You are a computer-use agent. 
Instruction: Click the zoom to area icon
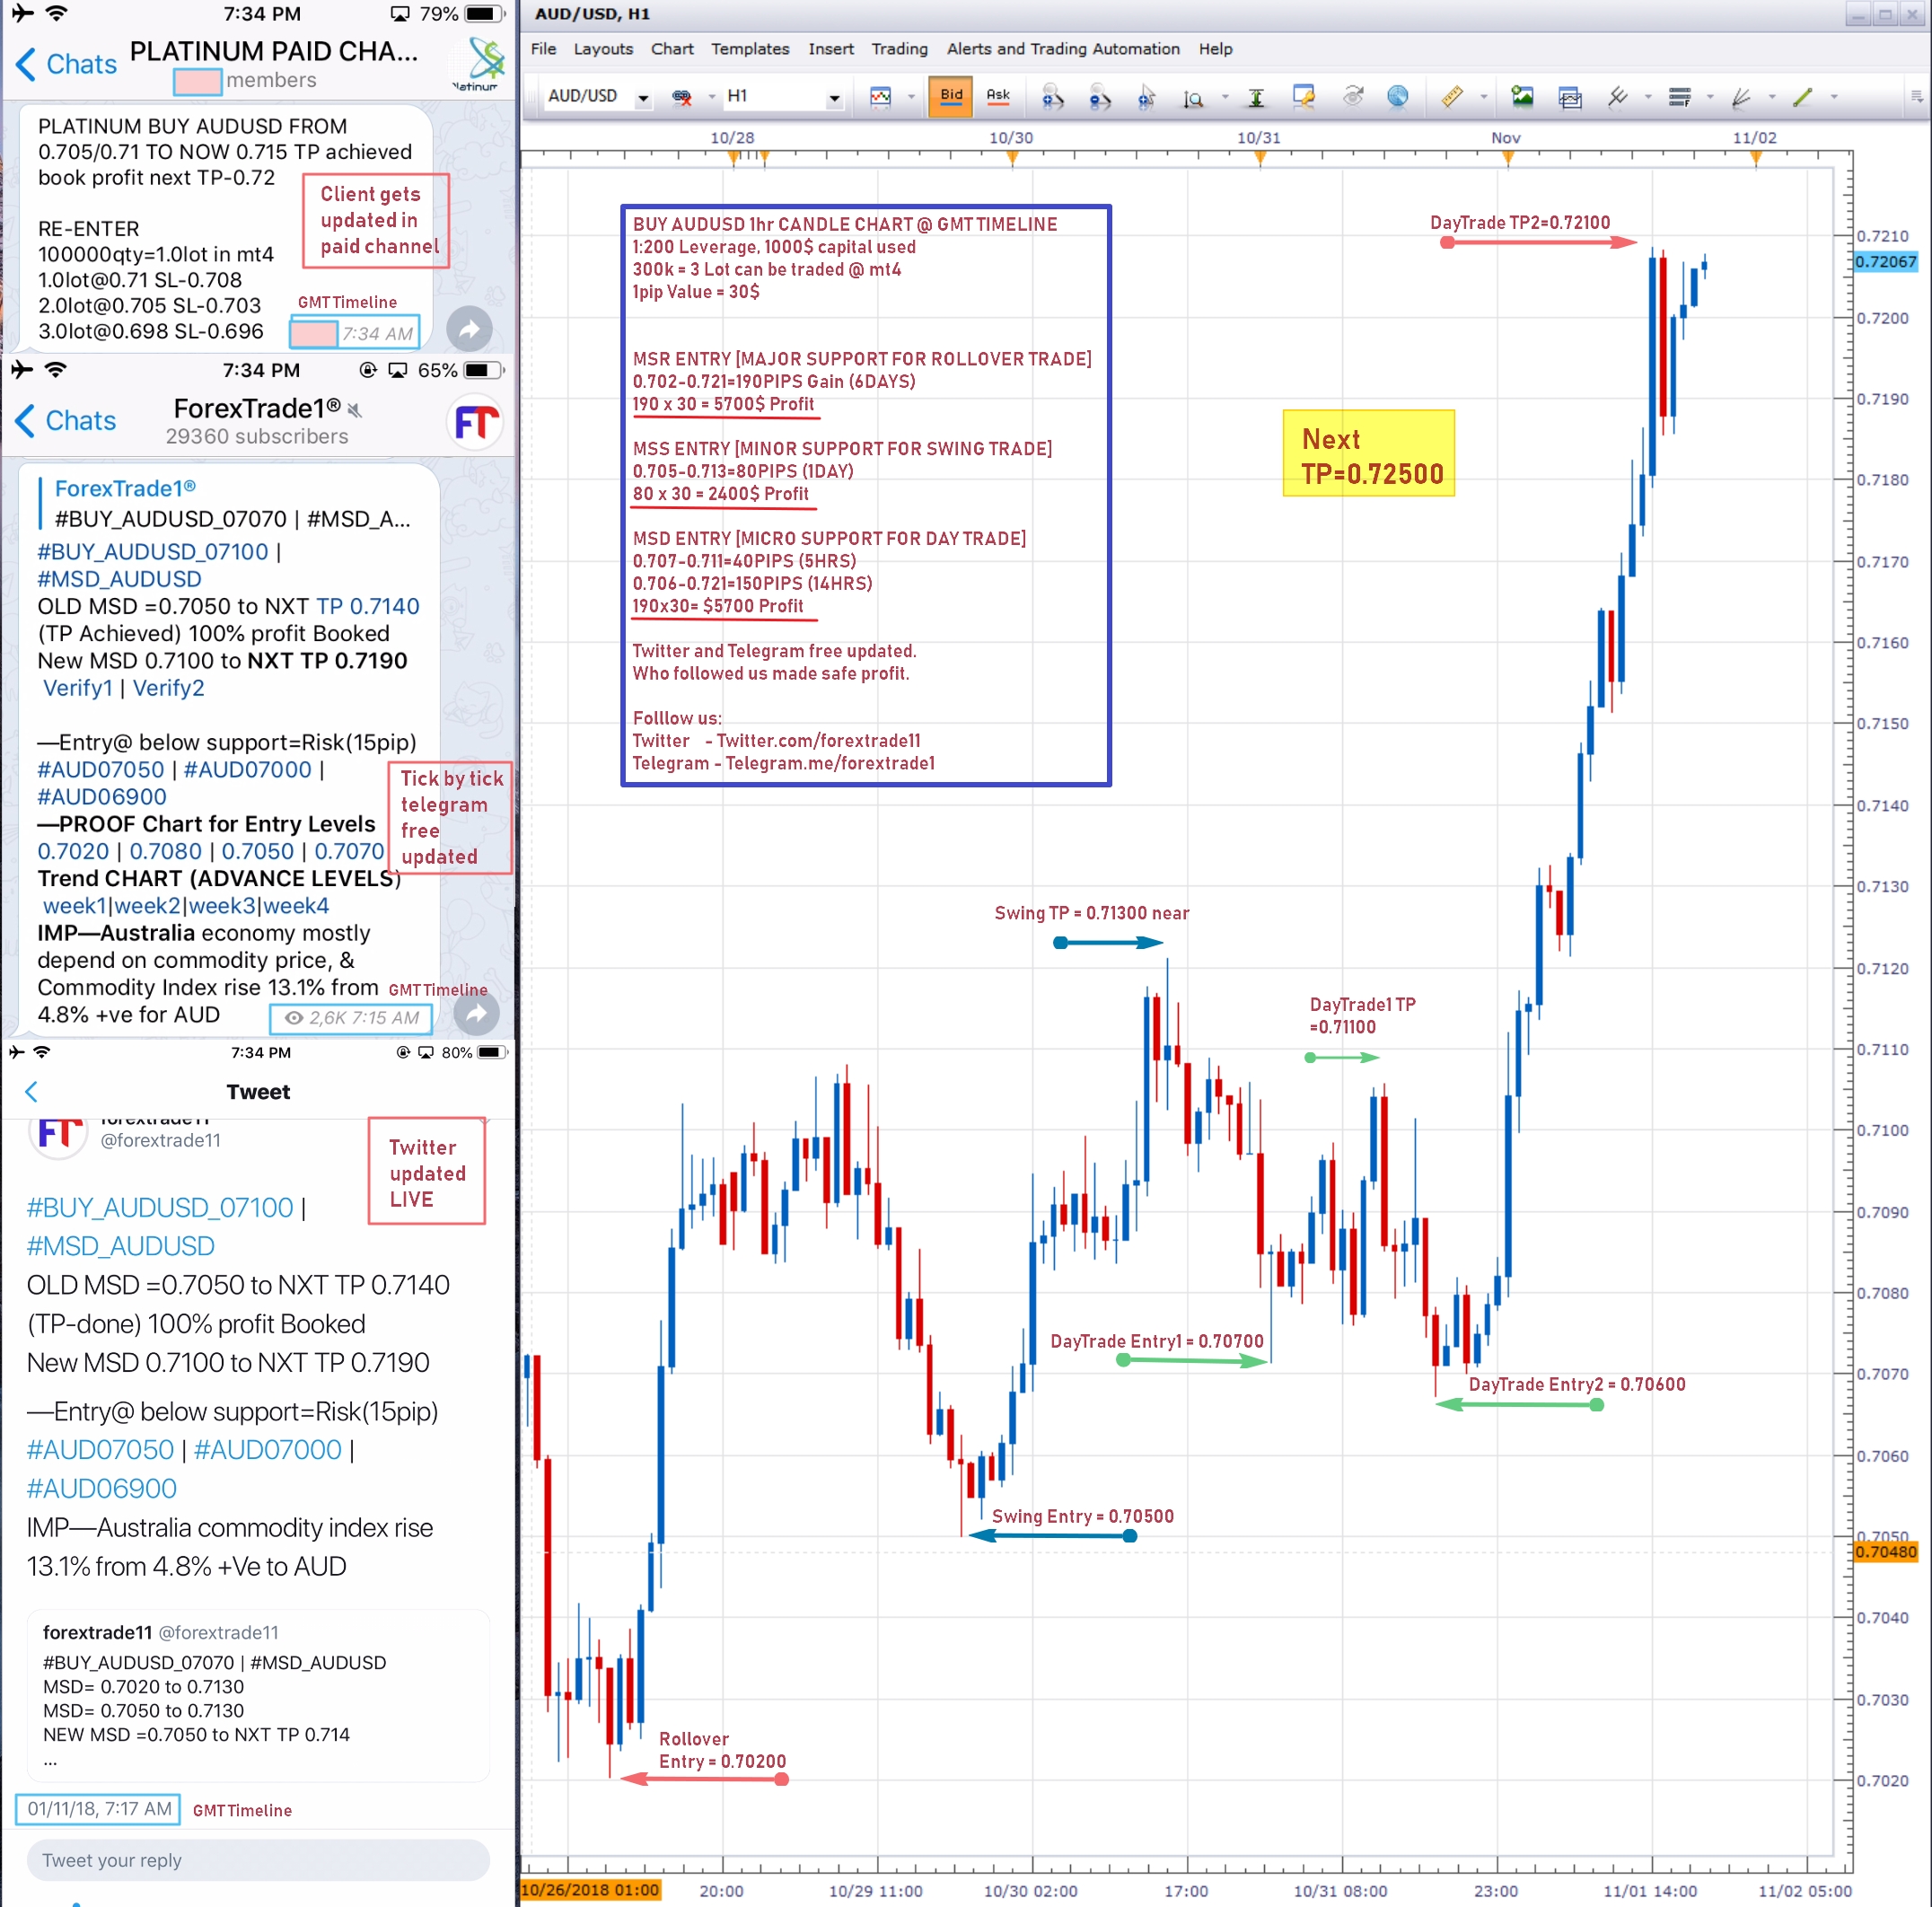pyautogui.click(x=1193, y=98)
